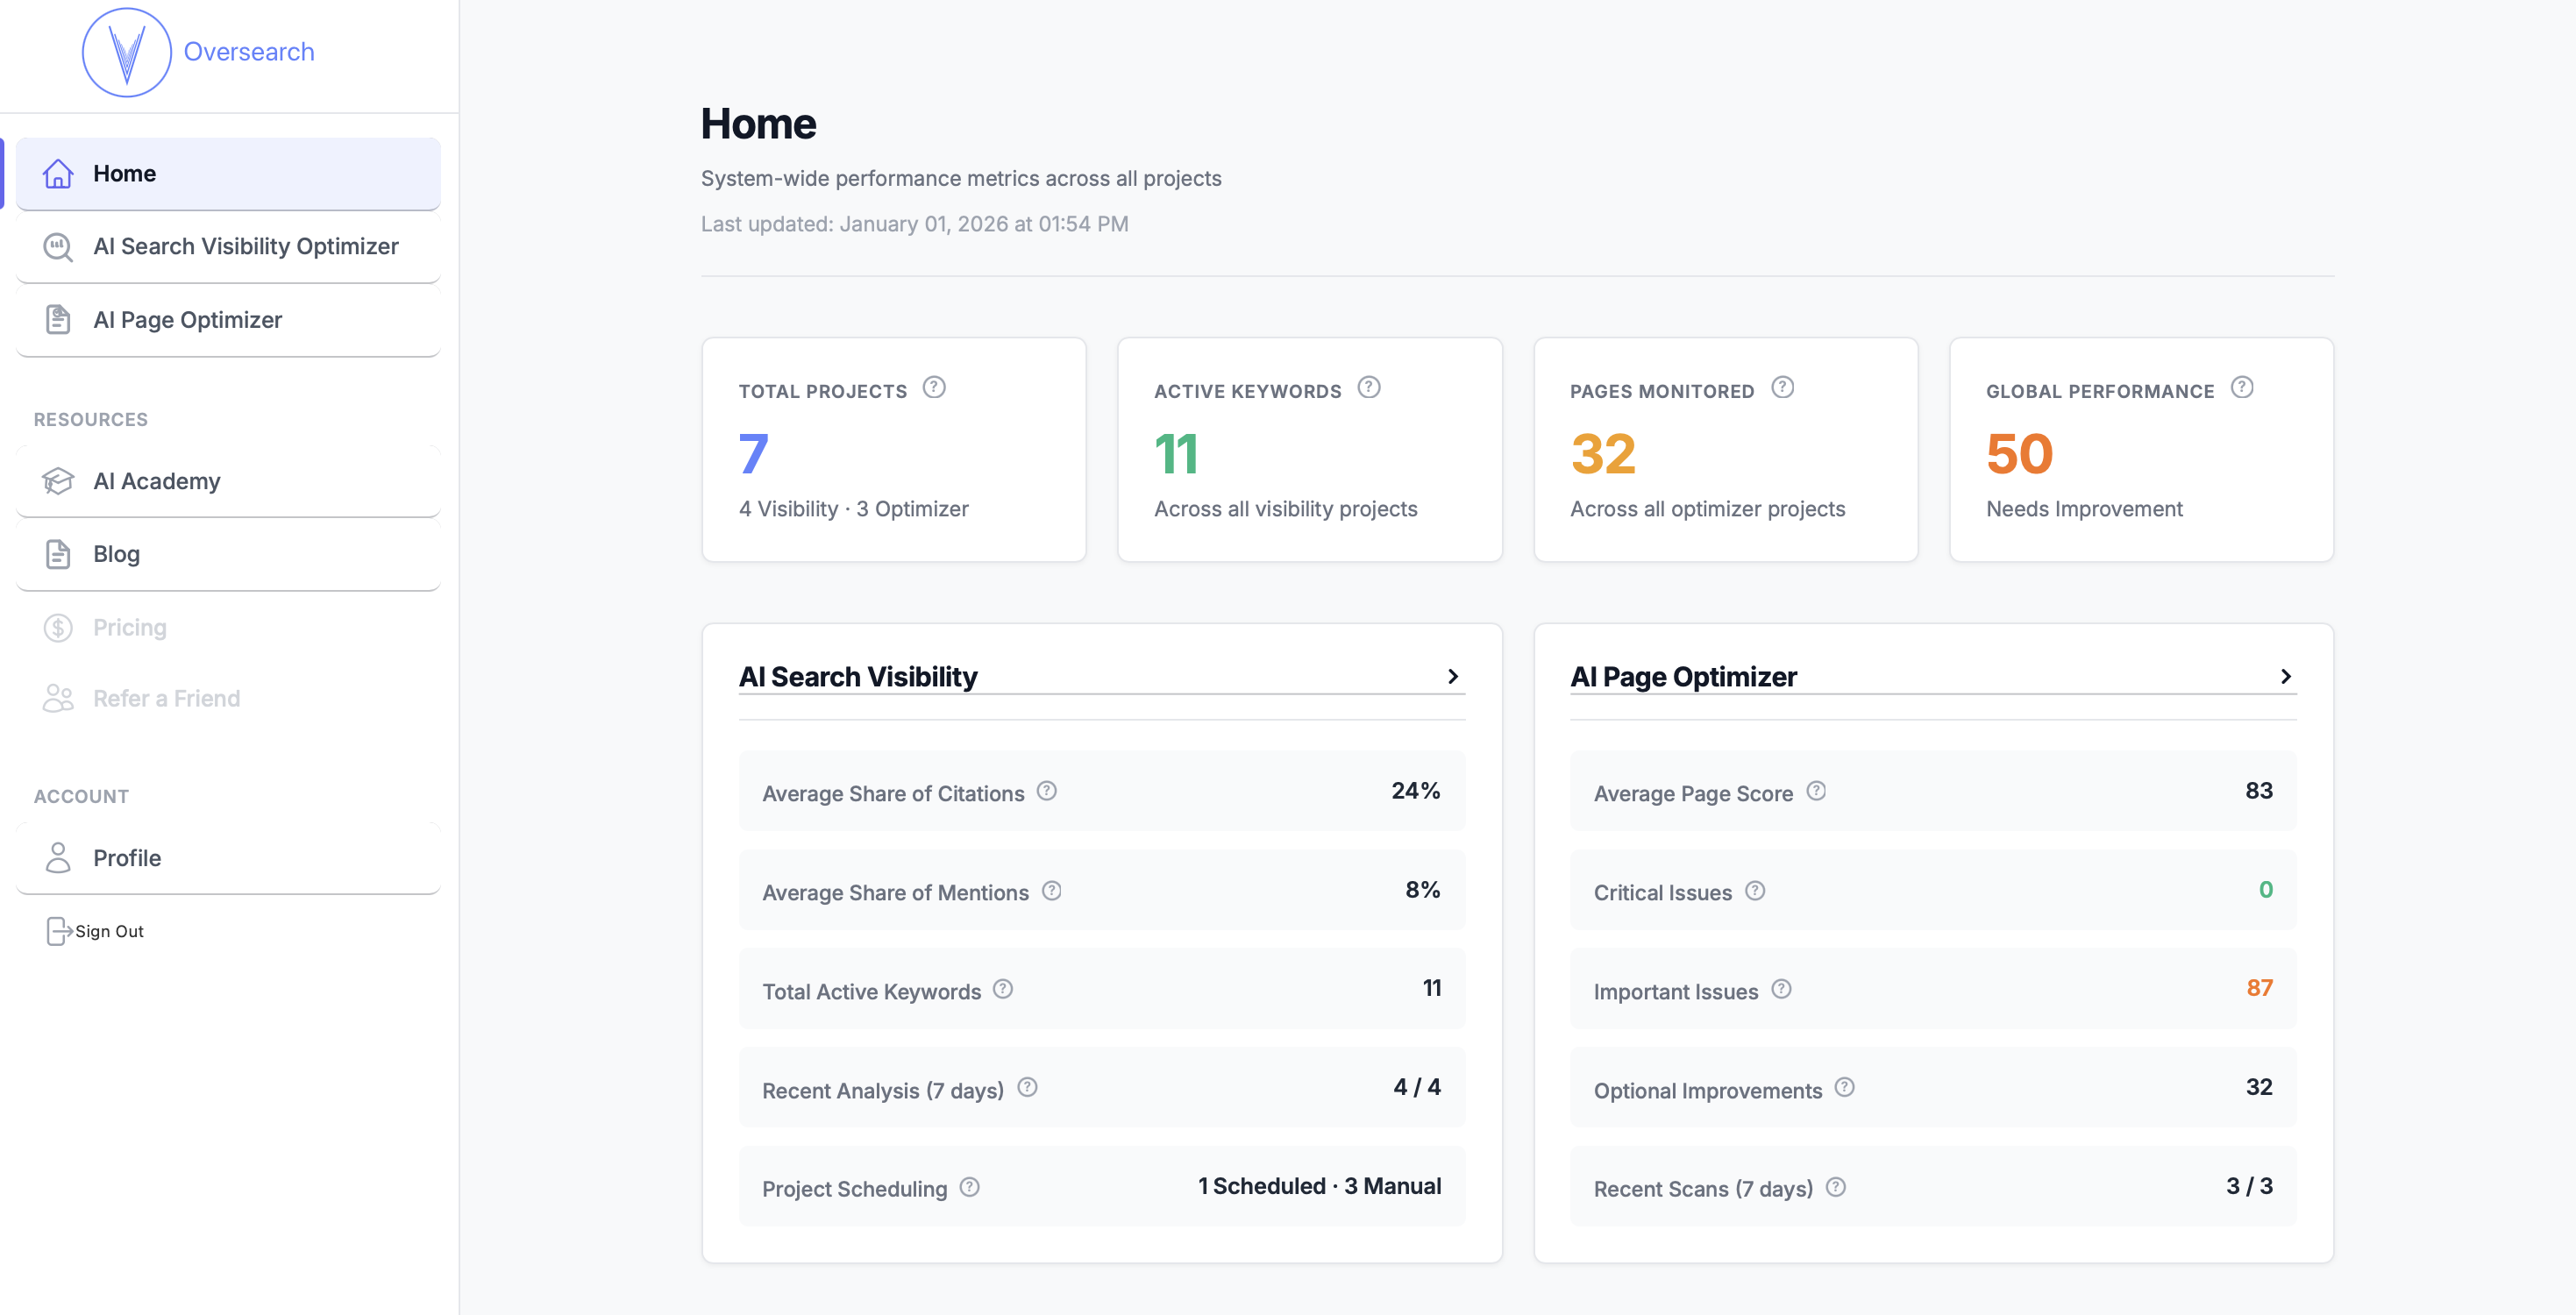
Task: Click help icon next to Active Keywords
Action: (x=1368, y=387)
